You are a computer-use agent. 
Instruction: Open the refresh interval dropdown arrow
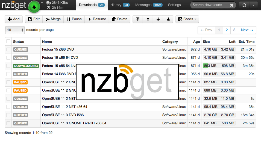(x=254, y=5)
